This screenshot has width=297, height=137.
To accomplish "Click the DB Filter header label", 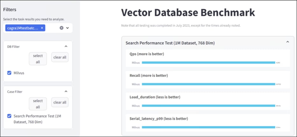I will tap(13, 47).
